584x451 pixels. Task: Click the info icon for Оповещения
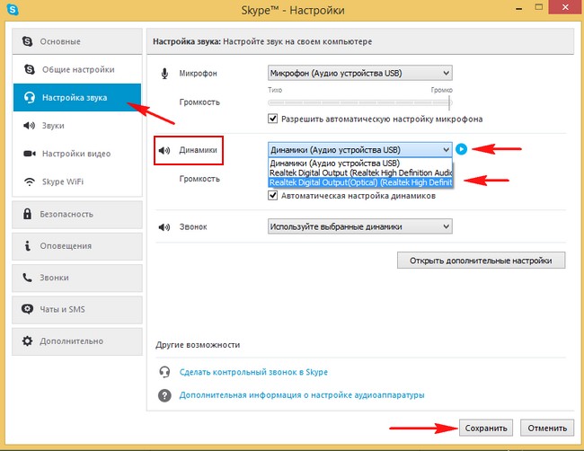pos(27,246)
